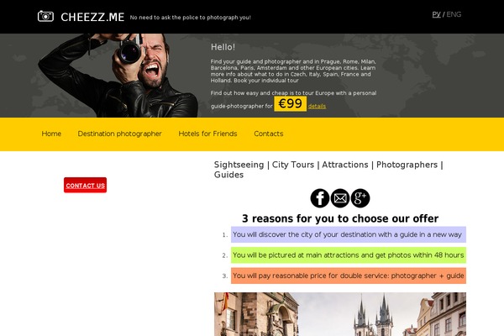Click the camera logo icon in header
The height and width of the screenshot is (336, 504).
pyautogui.click(x=45, y=16)
